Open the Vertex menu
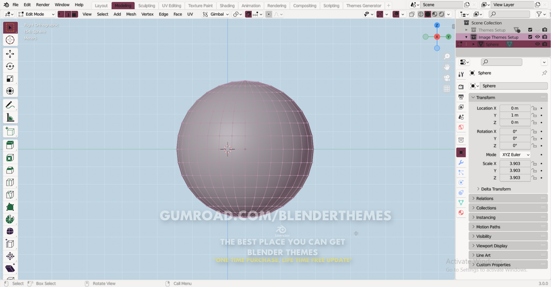Viewport: 551px width, 287px height. pyautogui.click(x=147, y=14)
